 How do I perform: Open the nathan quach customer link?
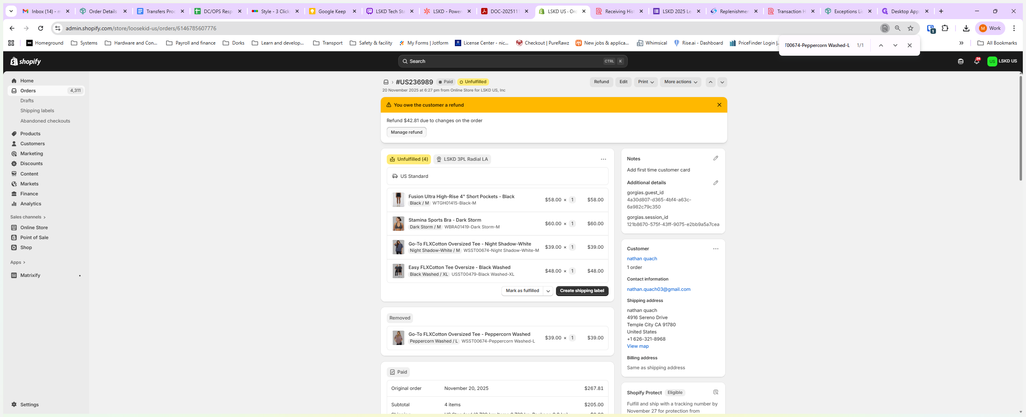pyautogui.click(x=642, y=259)
